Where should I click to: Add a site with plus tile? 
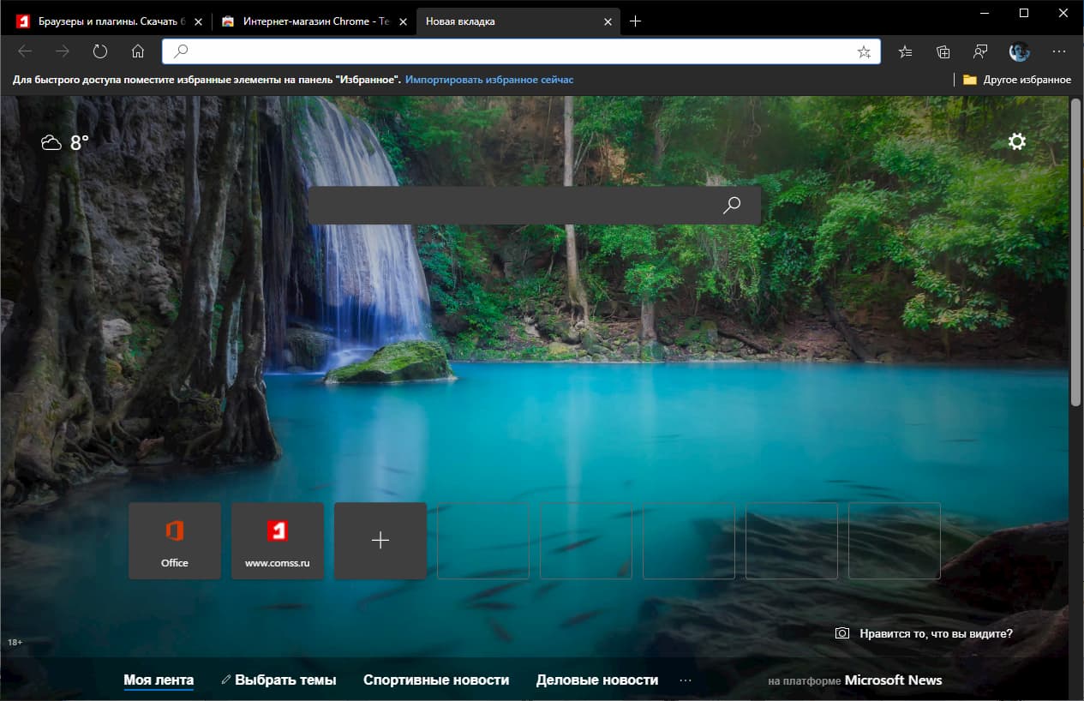pos(380,541)
